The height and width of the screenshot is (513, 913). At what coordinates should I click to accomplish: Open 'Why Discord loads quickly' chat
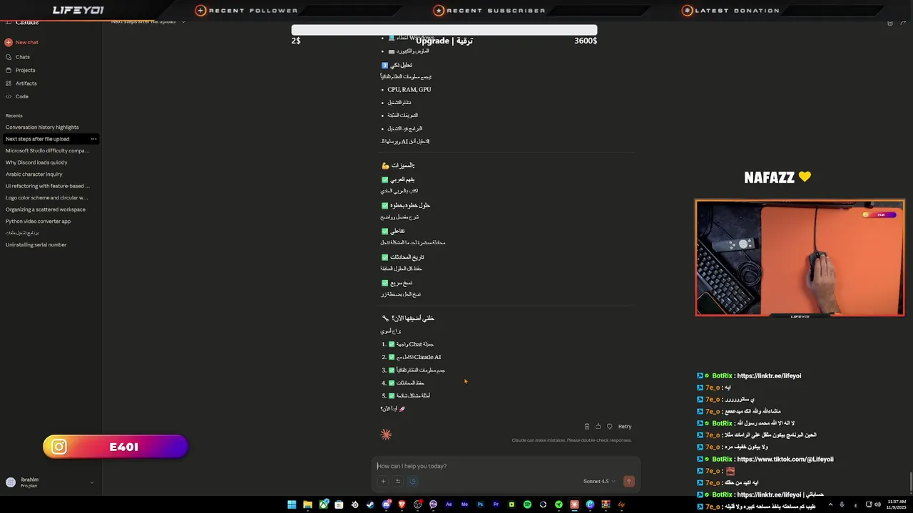[x=36, y=162]
